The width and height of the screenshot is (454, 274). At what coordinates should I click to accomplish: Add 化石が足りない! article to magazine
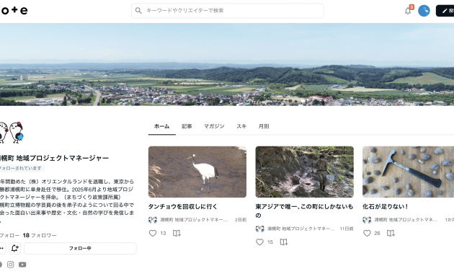click(391, 233)
